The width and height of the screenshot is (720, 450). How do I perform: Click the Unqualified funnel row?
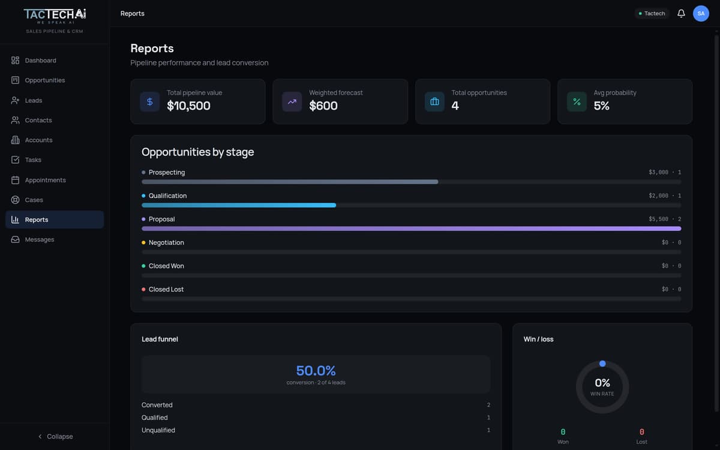(316, 430)
